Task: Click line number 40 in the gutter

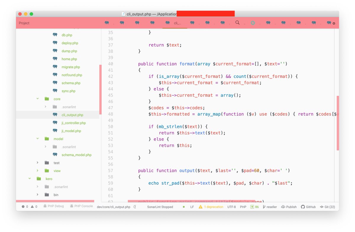Action: point(110,64)
